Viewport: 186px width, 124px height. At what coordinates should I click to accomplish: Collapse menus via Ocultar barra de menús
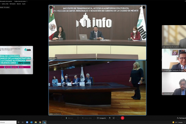21,1
